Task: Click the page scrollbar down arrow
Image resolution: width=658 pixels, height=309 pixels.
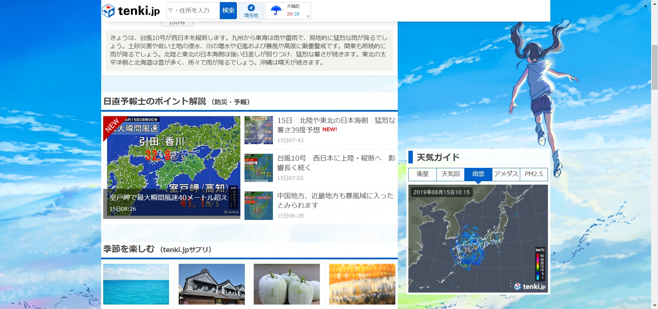Action: [655, 306]
